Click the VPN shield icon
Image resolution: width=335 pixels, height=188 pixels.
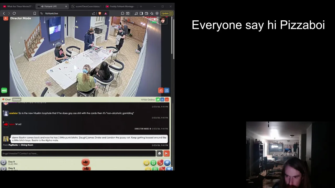click(157, 13)
